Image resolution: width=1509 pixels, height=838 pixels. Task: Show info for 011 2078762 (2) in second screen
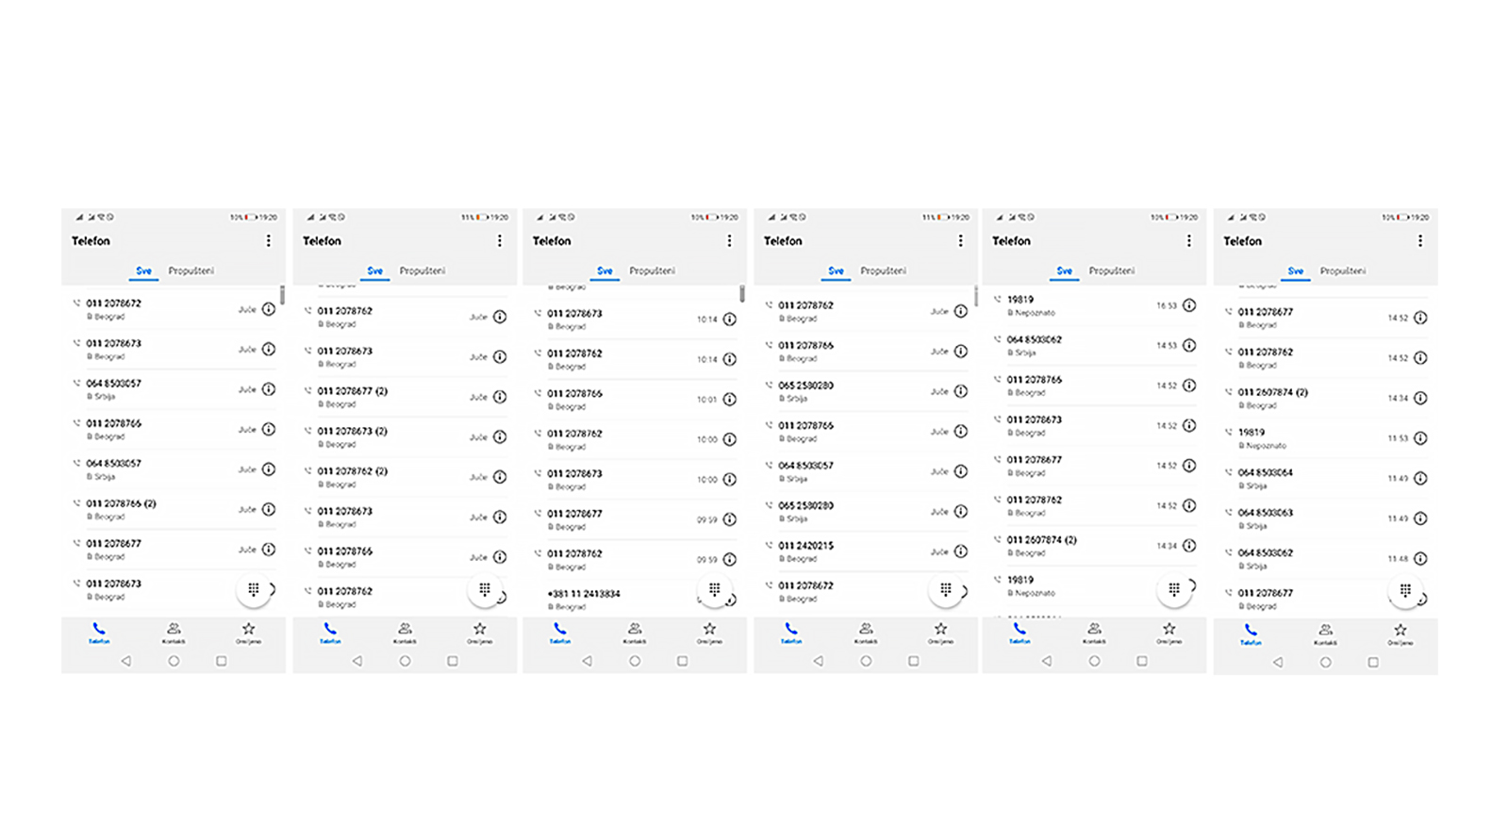(x=500, y=477)
